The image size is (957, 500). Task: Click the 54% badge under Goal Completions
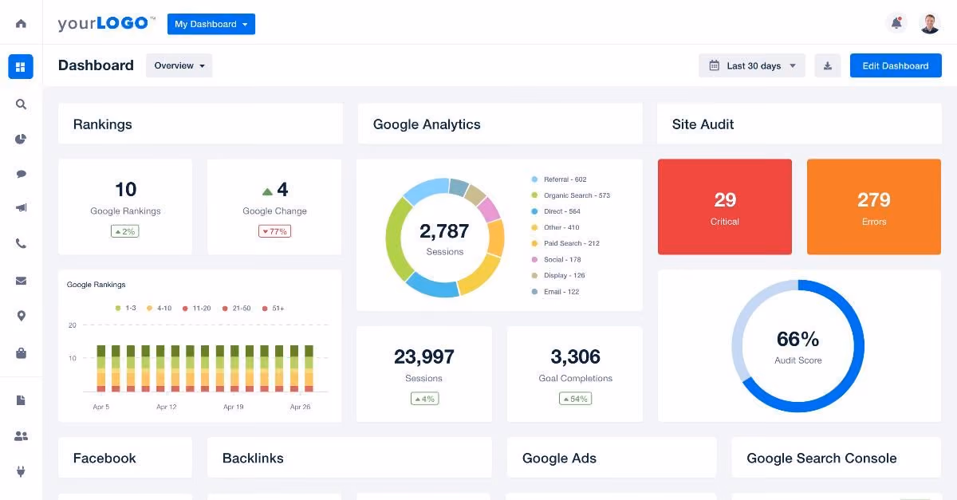pos(575,399)
